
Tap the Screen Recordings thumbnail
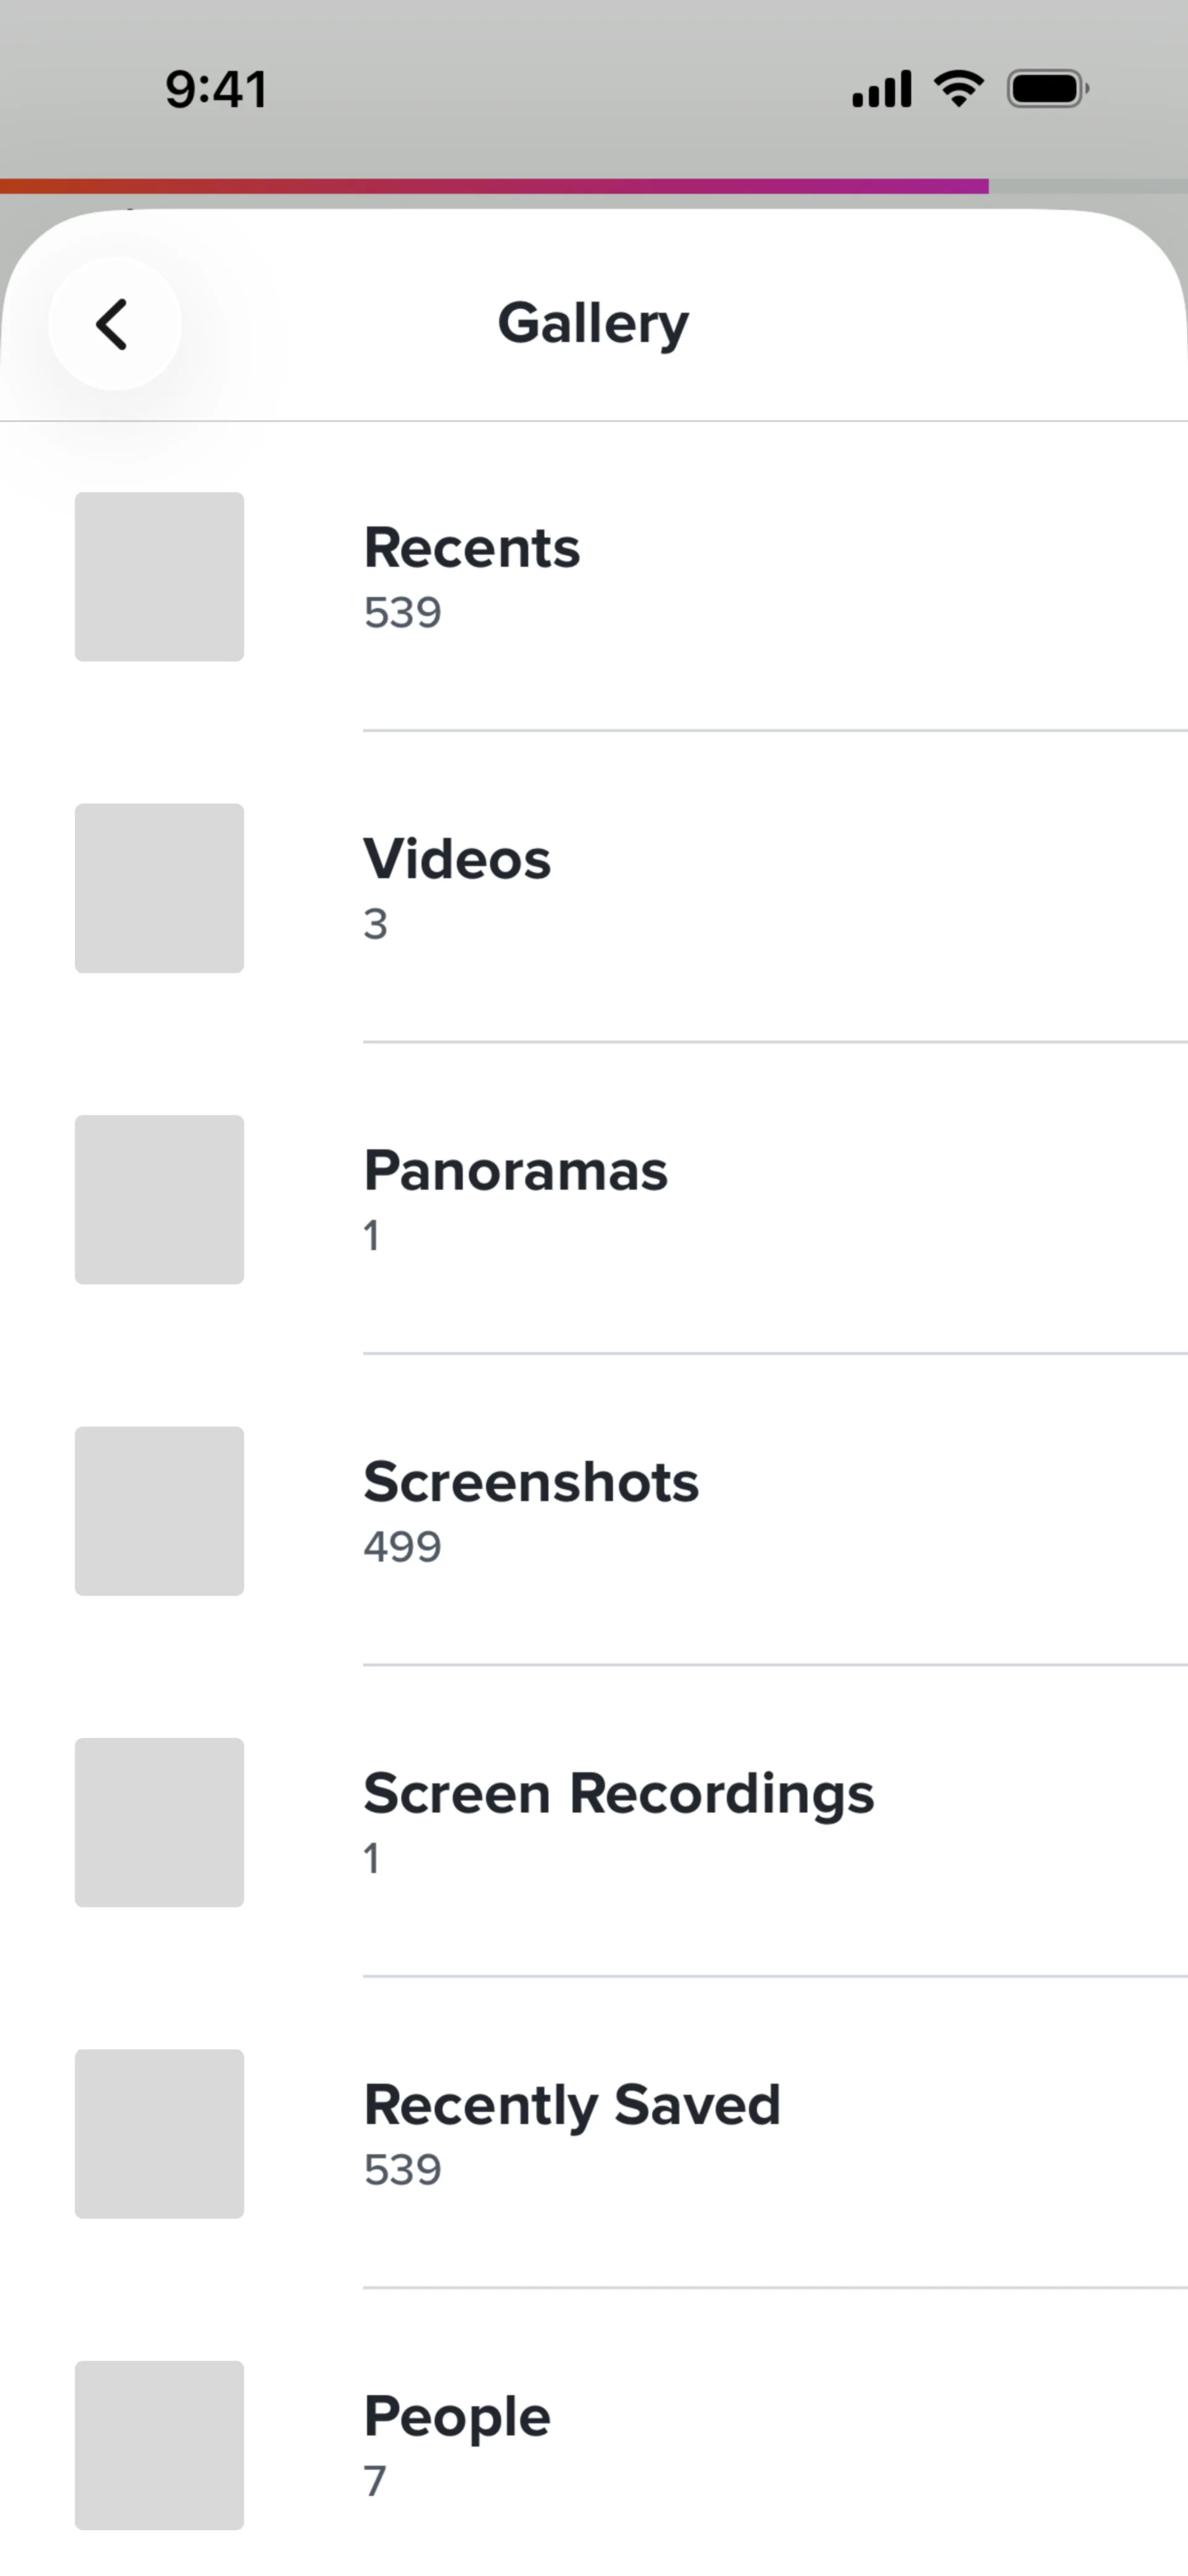point(159,1822)
